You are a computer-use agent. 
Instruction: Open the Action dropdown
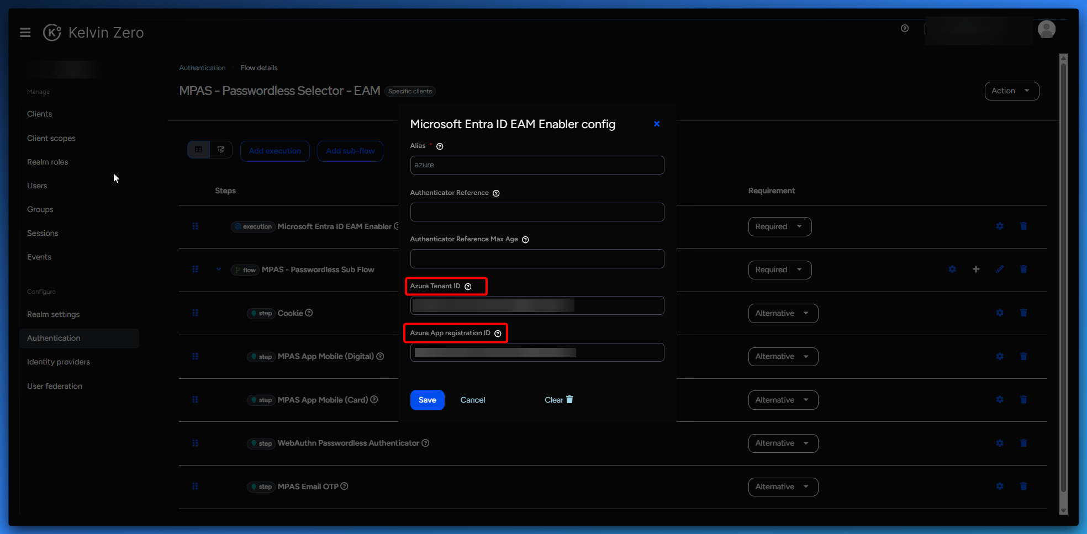(1011, 91)
